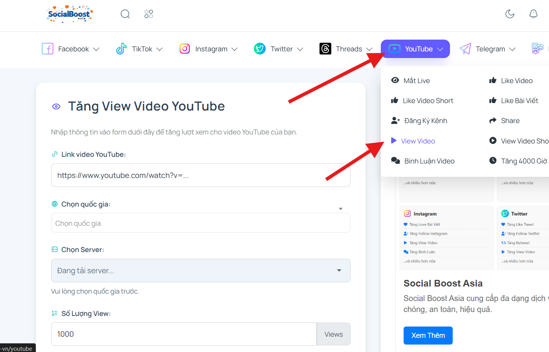Open notifications bell icon
The width and height of the screenshot is (549, 352).
click(533, 14)
